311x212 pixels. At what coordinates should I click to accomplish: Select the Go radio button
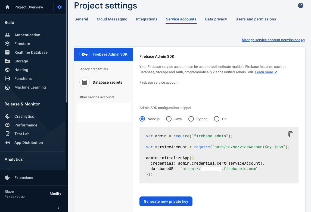tap(217, 119)
